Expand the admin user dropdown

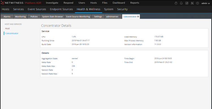tap(205, 3)
